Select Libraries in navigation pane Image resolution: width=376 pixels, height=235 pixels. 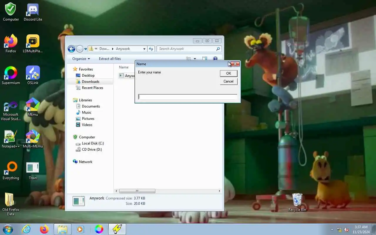click(x=85, y=100)
